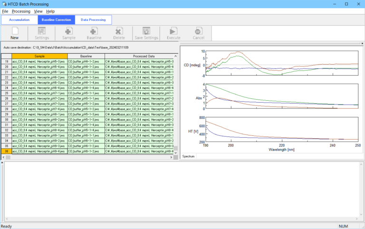This screenshot has width=365, height=229.
Task: Select sample cell Herceptin_pH8-2.jws
Action: tap(39, 120)
